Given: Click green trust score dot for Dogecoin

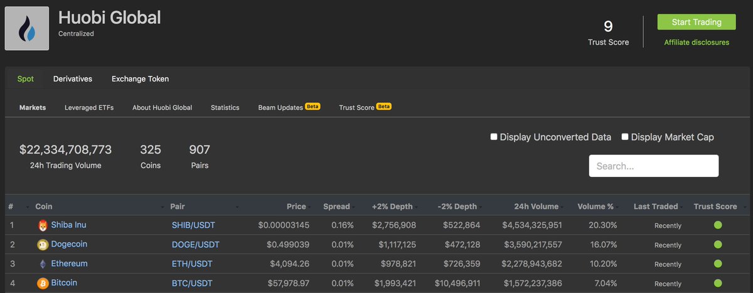Looking at the screenshot, I should pyautogui.click(x=717, y=245).
